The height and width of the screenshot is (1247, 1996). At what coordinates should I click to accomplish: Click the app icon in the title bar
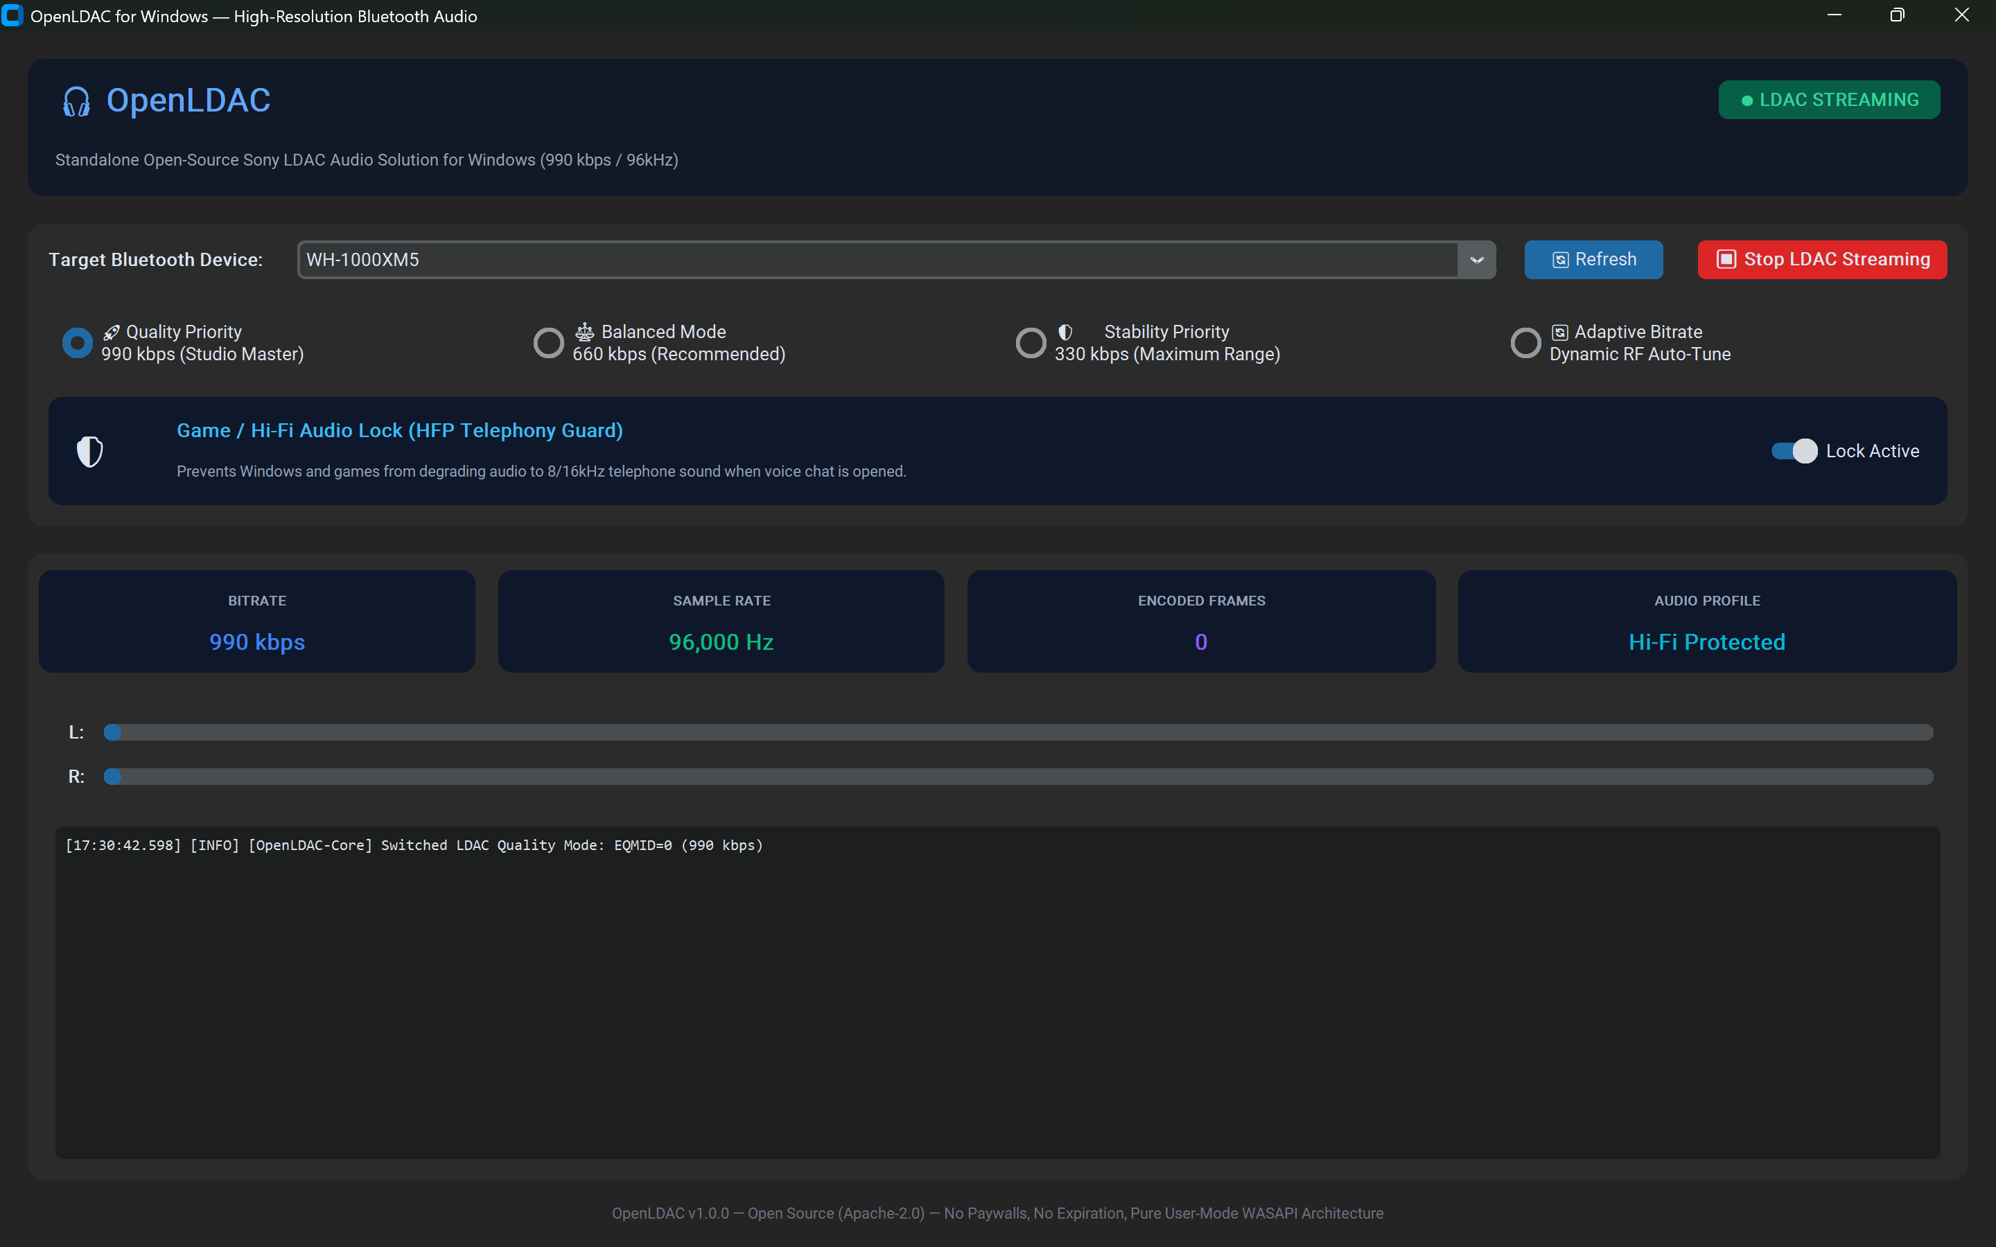pyautogui.click(x=12, y=16)
